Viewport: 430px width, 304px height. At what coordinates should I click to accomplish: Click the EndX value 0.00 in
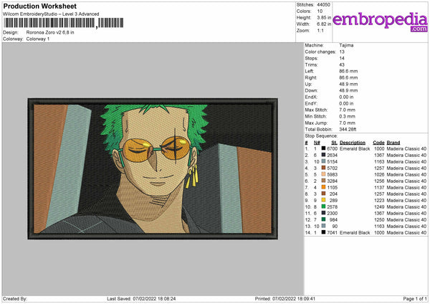(346, 97)
